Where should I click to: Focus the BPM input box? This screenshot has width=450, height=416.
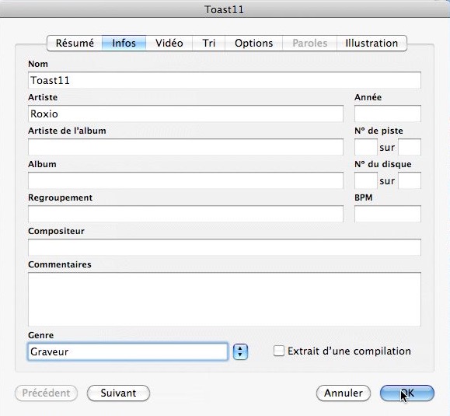(388, 214)
